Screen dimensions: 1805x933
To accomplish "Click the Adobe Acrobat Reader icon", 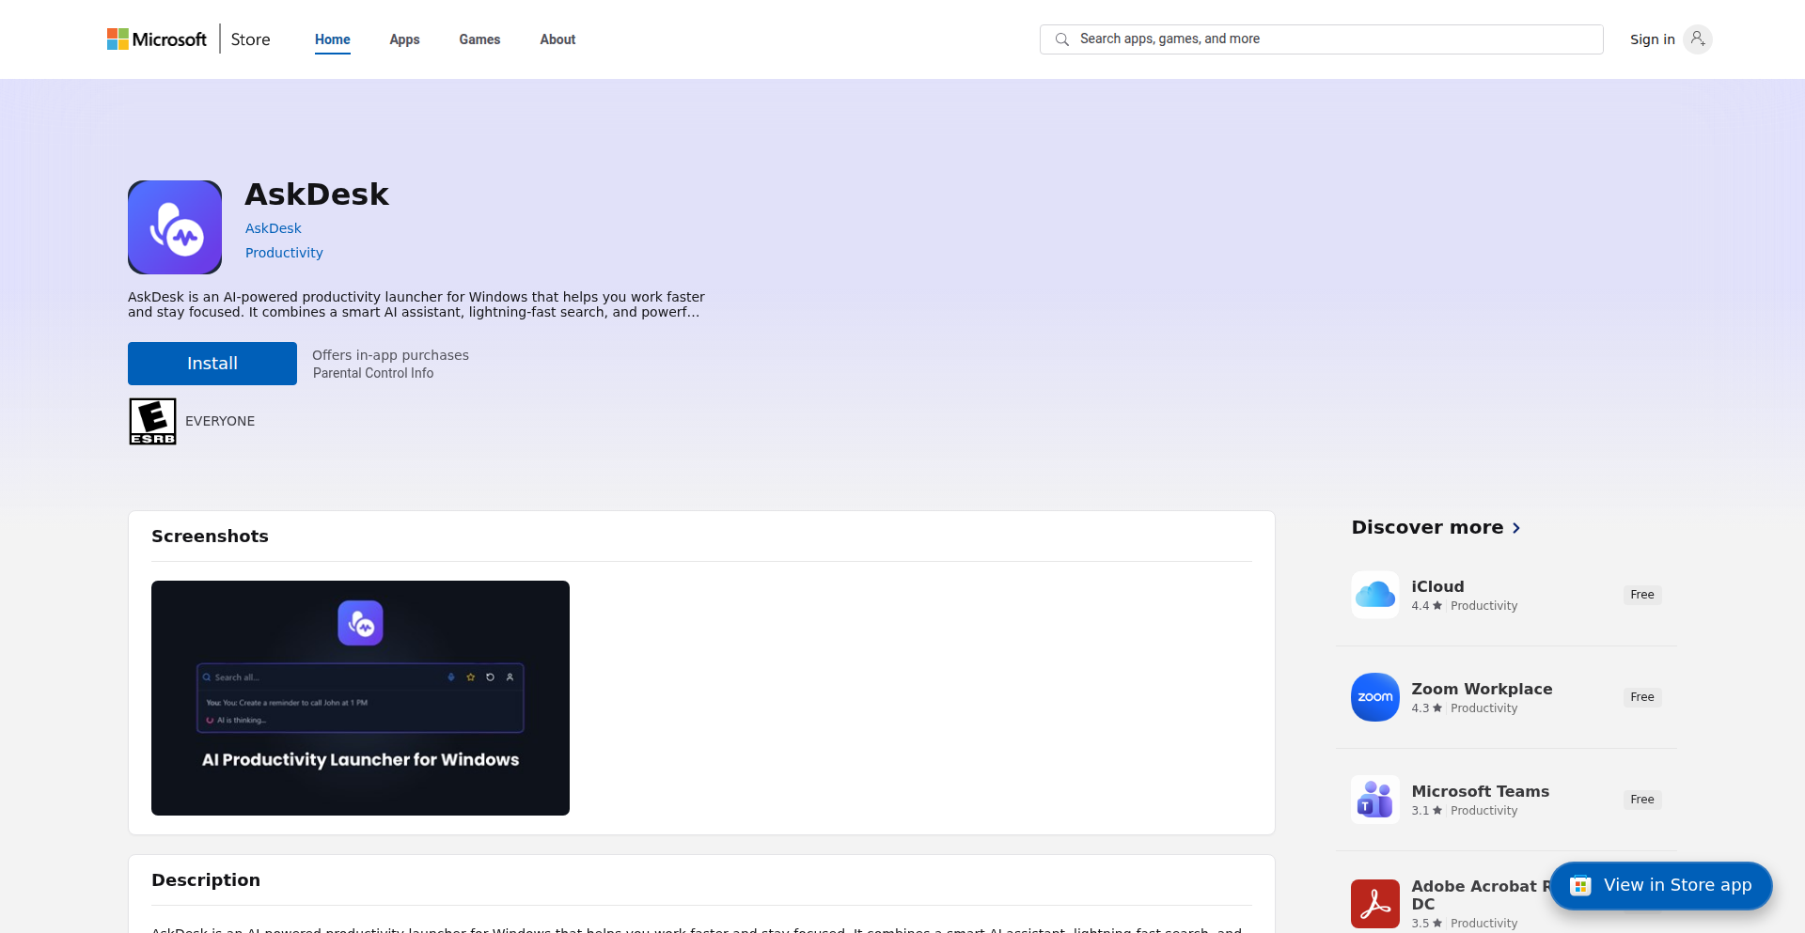I will pos(1375,904).
